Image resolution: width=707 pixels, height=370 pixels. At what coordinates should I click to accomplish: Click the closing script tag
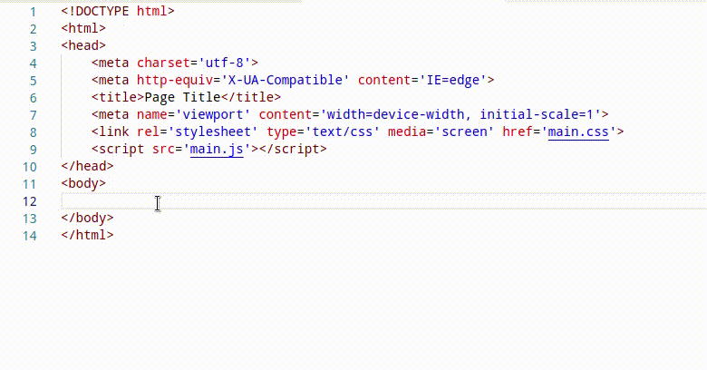pos(293,149)
